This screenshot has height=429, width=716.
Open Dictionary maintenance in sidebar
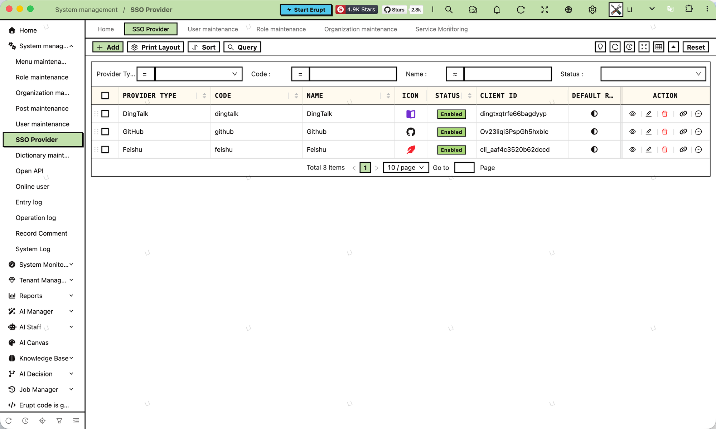42,155
